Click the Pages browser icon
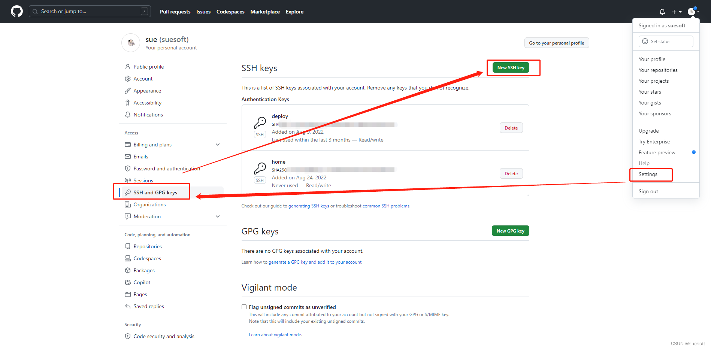 pyautogui.click(x=128, y=294)
